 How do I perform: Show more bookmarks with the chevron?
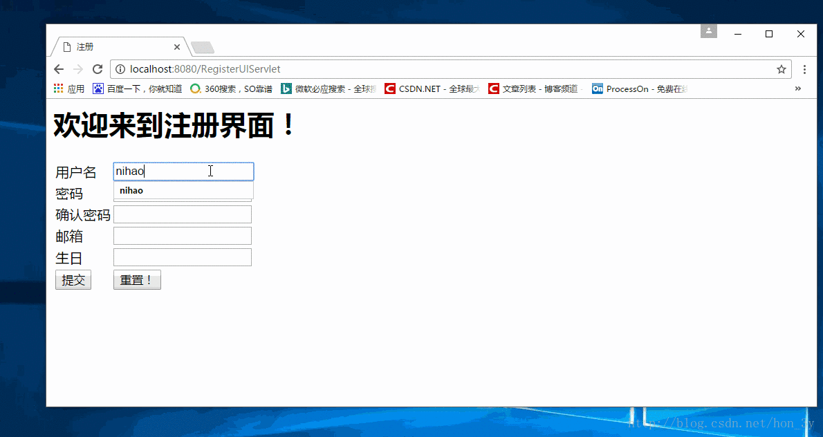(x=798, y=89)
